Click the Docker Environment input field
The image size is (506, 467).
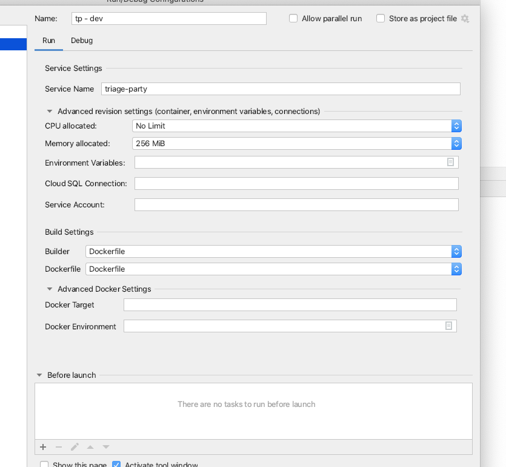pos(290,326)
